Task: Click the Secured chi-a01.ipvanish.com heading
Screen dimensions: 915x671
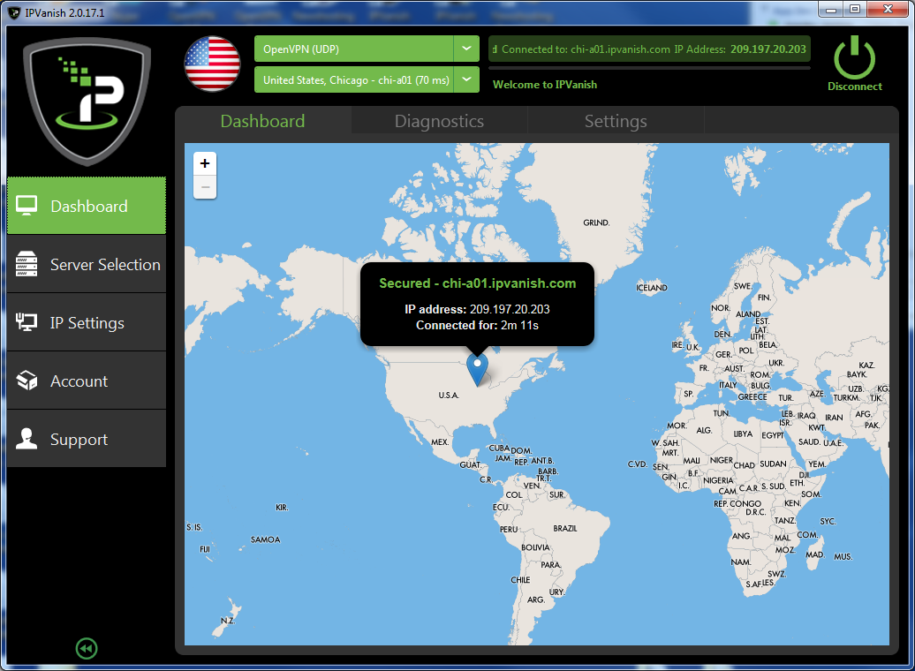Action: [x=477, y=283]
